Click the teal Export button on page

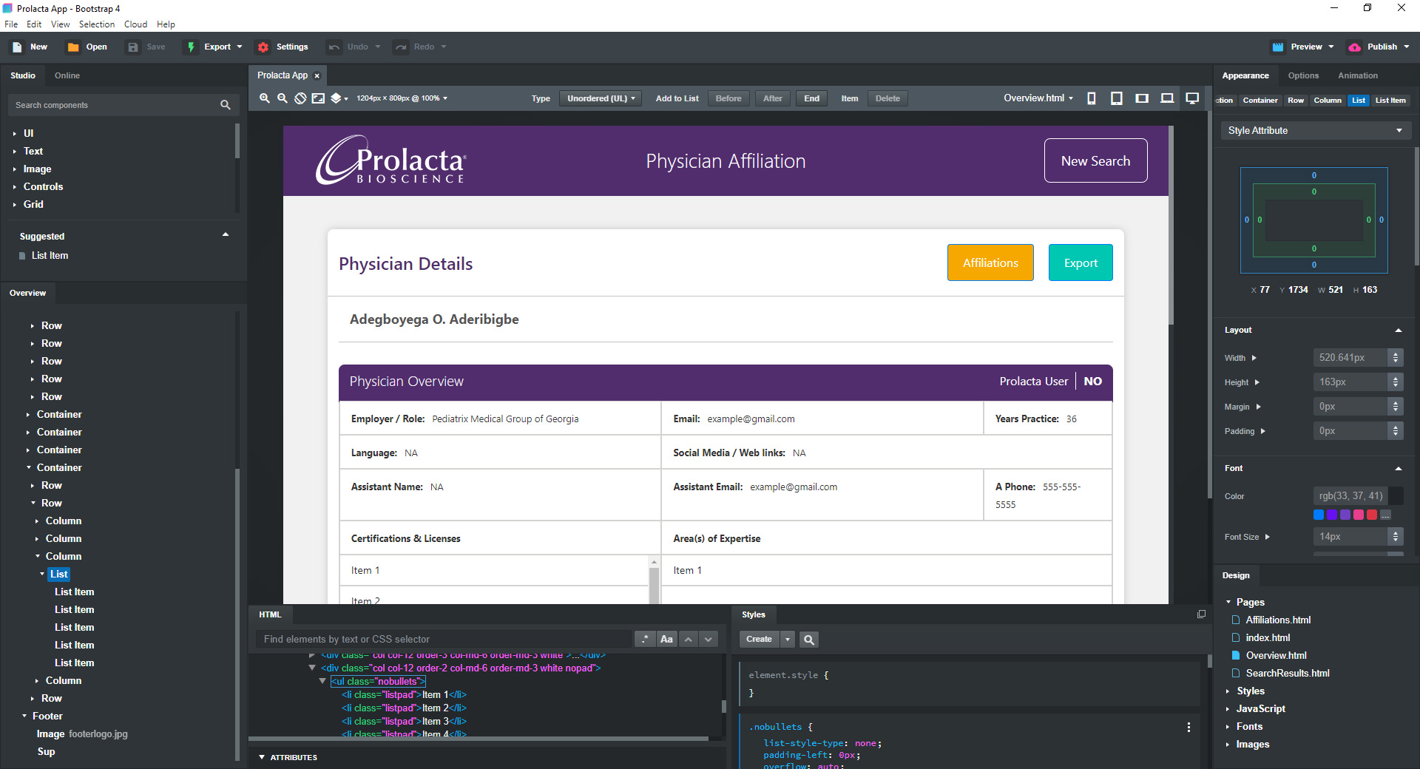tap(1081, 262)
